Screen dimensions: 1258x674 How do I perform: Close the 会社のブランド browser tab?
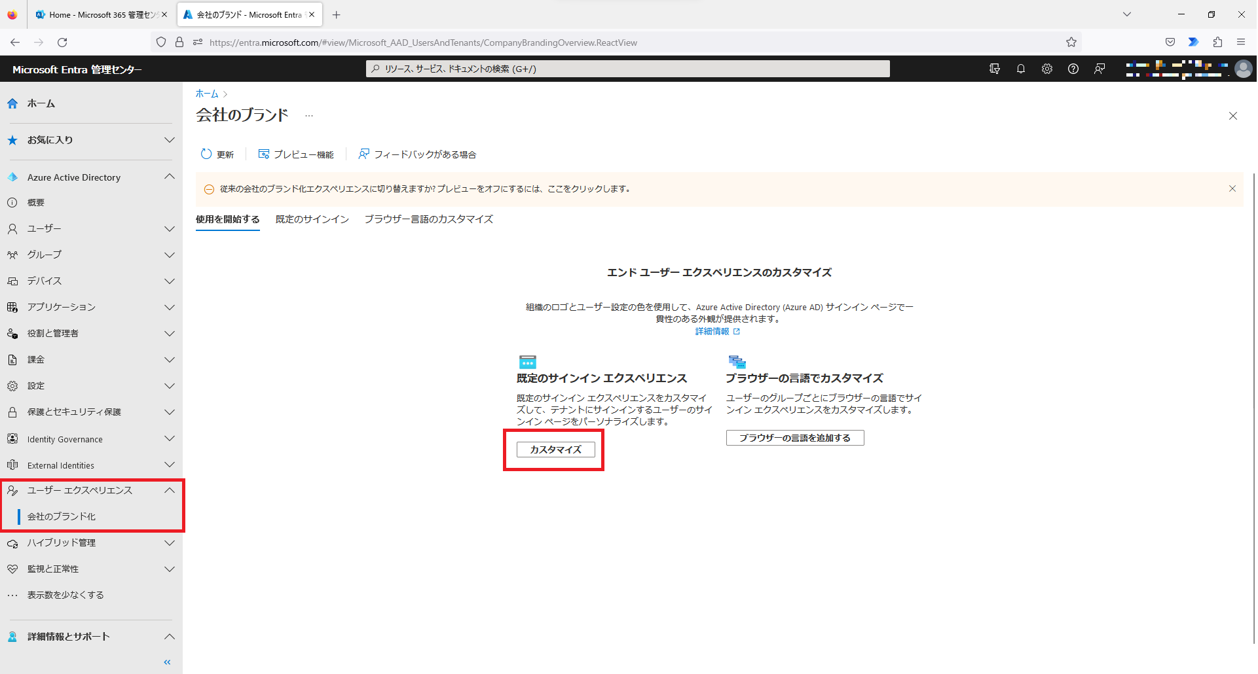pos(312,14)
